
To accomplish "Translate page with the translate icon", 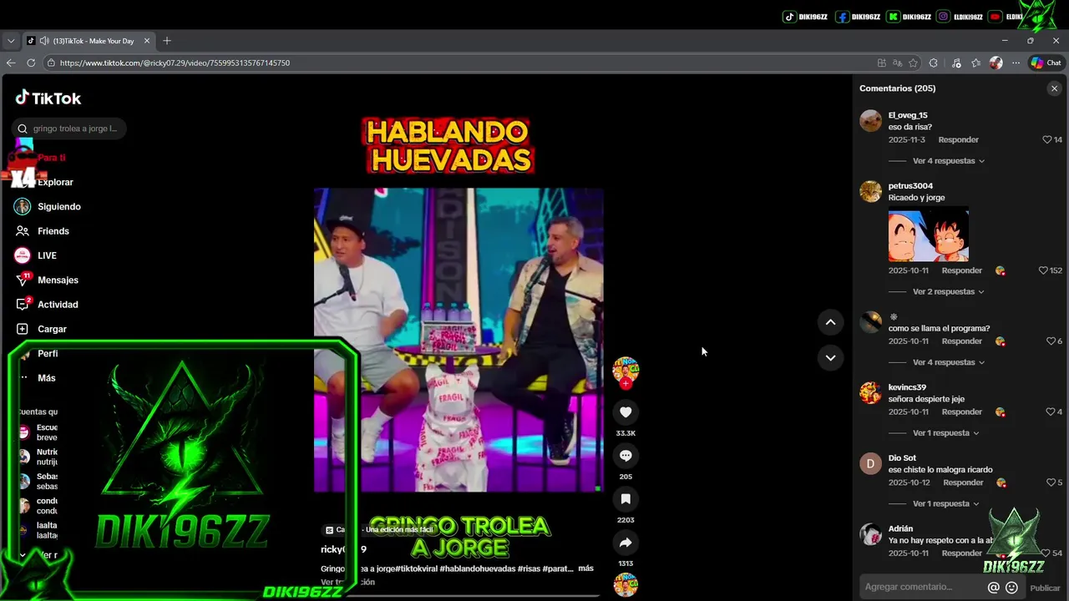I will 898,63.
